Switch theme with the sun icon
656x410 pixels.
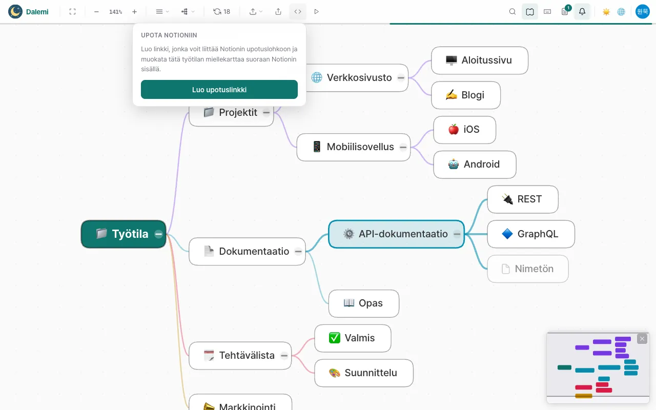pos(606,11)
